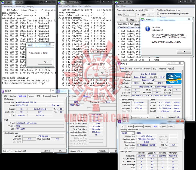Click OK in the CPU-Z Mainboard window
Image resolution: width=196 pixels, height=170 pixels.
(x=60, y=151)
